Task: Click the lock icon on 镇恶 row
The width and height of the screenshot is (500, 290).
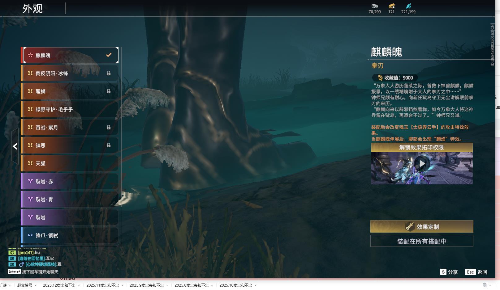Action: (x=109, y=145)
